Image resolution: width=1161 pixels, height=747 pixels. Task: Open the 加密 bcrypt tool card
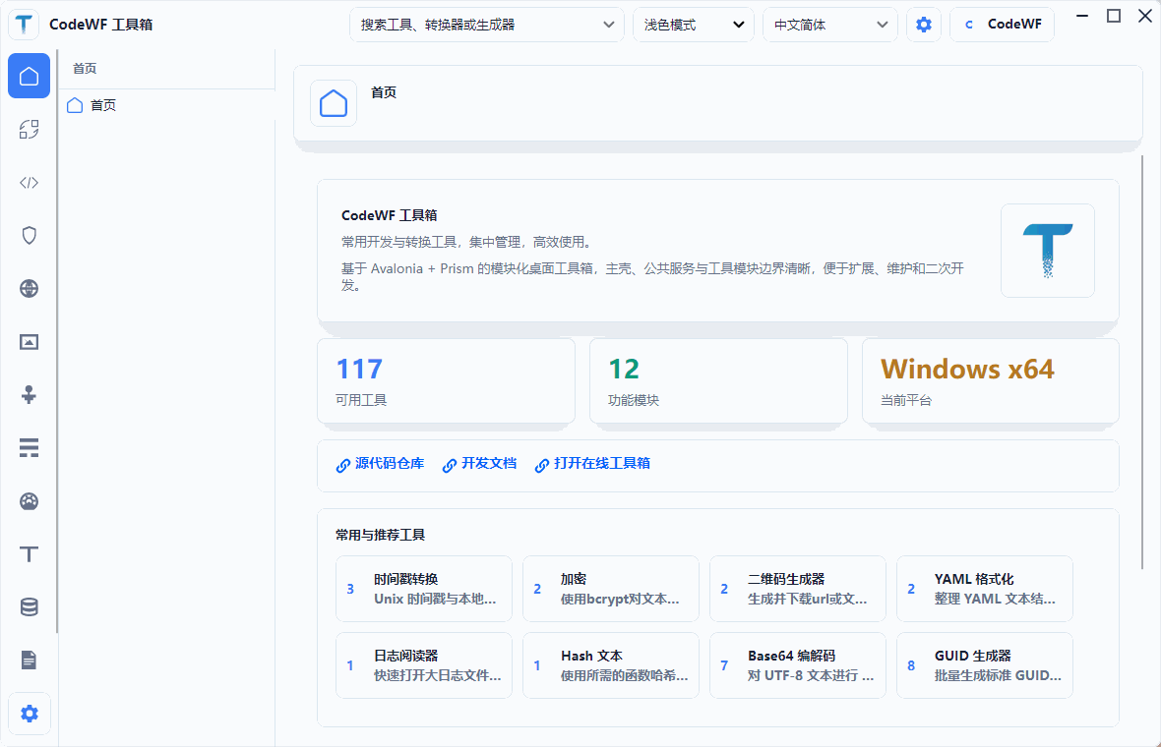(x=611, y=589)
